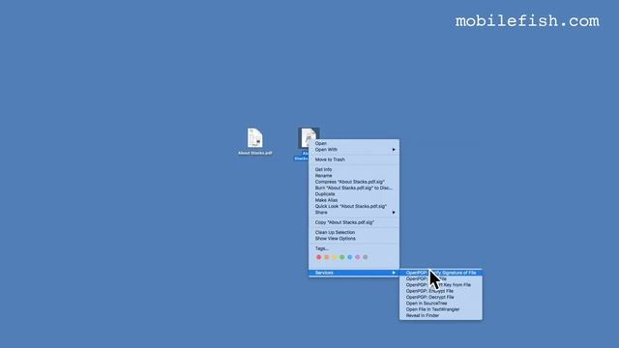
Task: Quick Look "About Stacks.pdf.sig" entry
Action: point(354,206)
